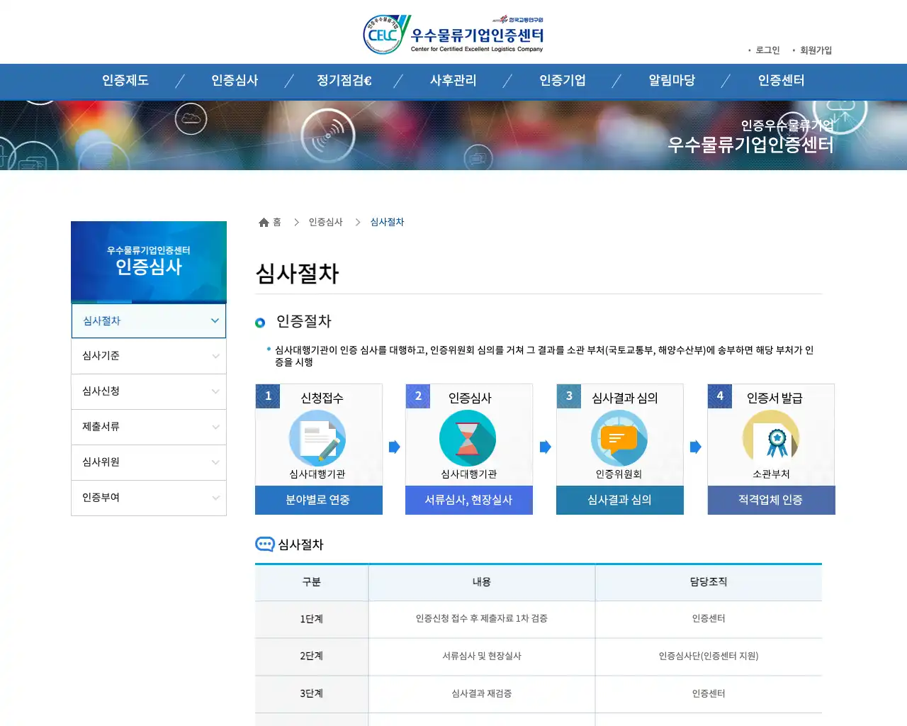Click the 심사결과 심의 blue step label
Image resolution: width=907 pixels, height=726 pixels.
[620, 500]
